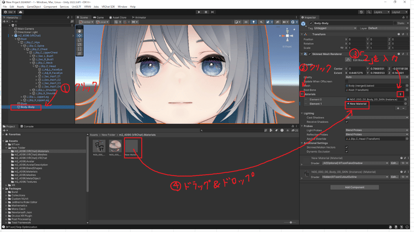414x232 pixels.
Task: Toggle 2D view mode in Scene
Action: tap(246, 22)
